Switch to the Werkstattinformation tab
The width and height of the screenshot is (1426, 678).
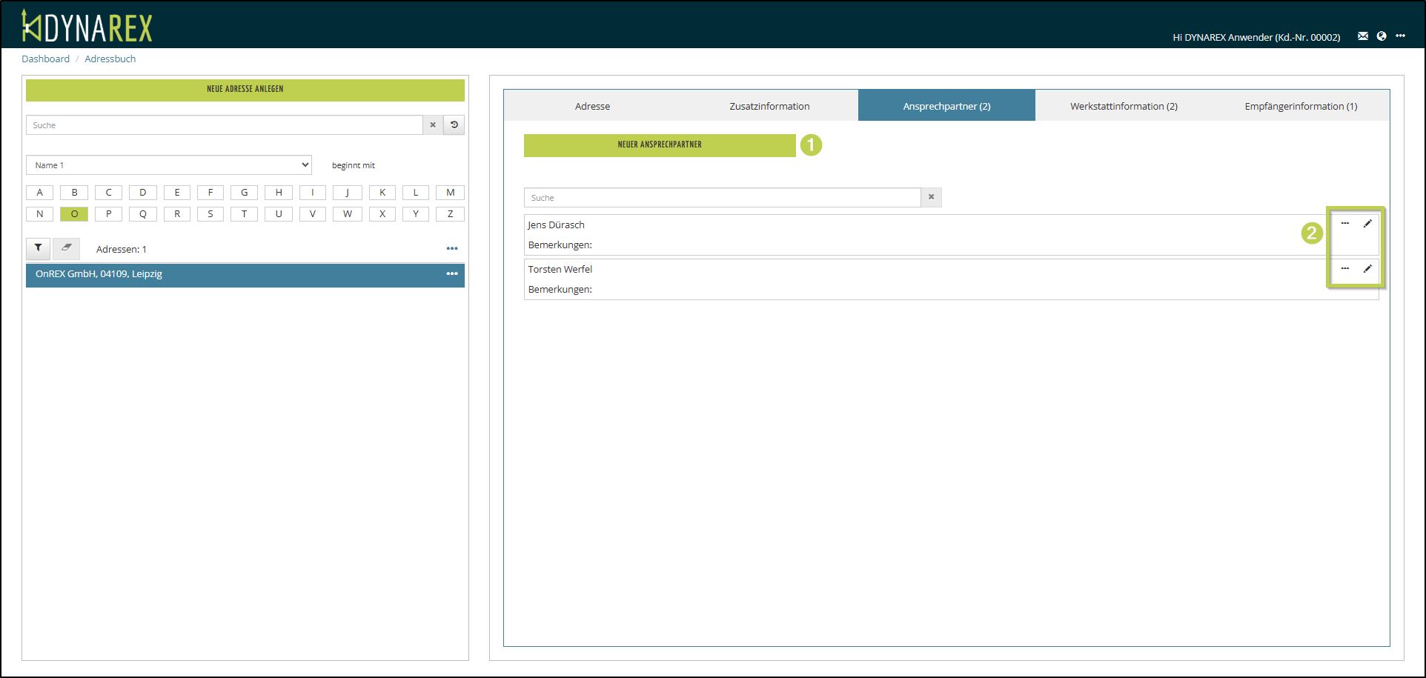[x=1123, y=106]
